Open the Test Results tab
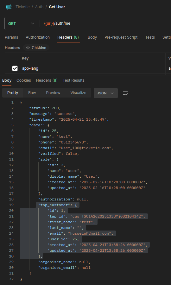171x285 pixels. coord(73,80)
